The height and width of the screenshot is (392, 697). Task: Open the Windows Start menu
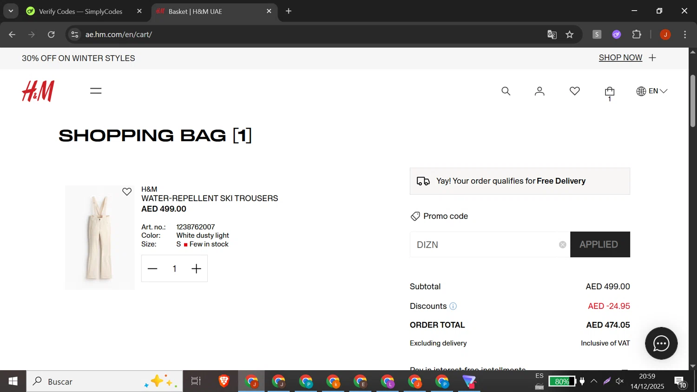click(x=13, y=381)
